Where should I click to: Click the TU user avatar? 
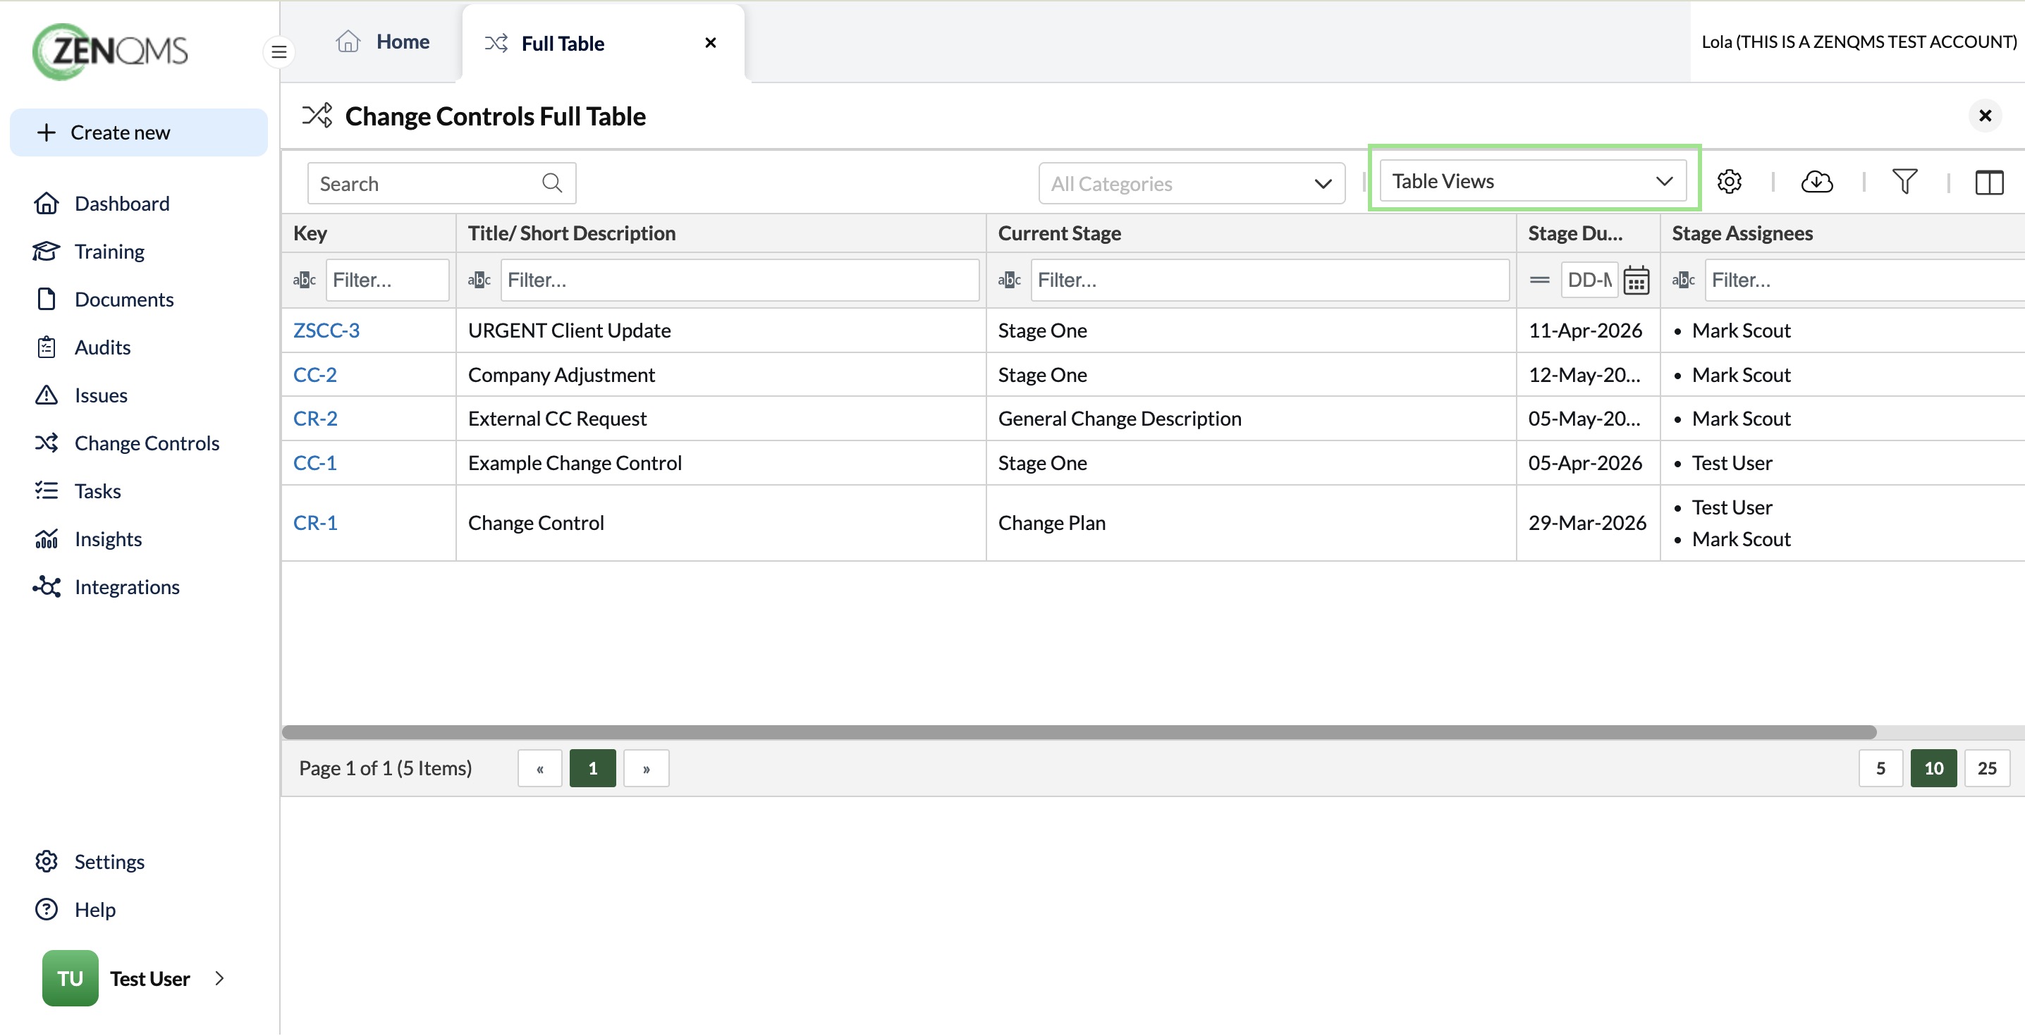70,978
